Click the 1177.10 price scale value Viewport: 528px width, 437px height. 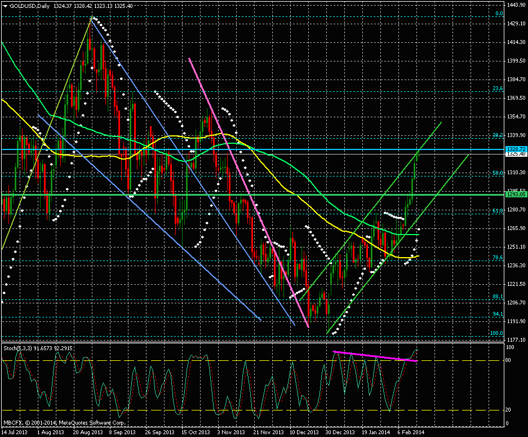pyautogui.click(x=516, y=340)
